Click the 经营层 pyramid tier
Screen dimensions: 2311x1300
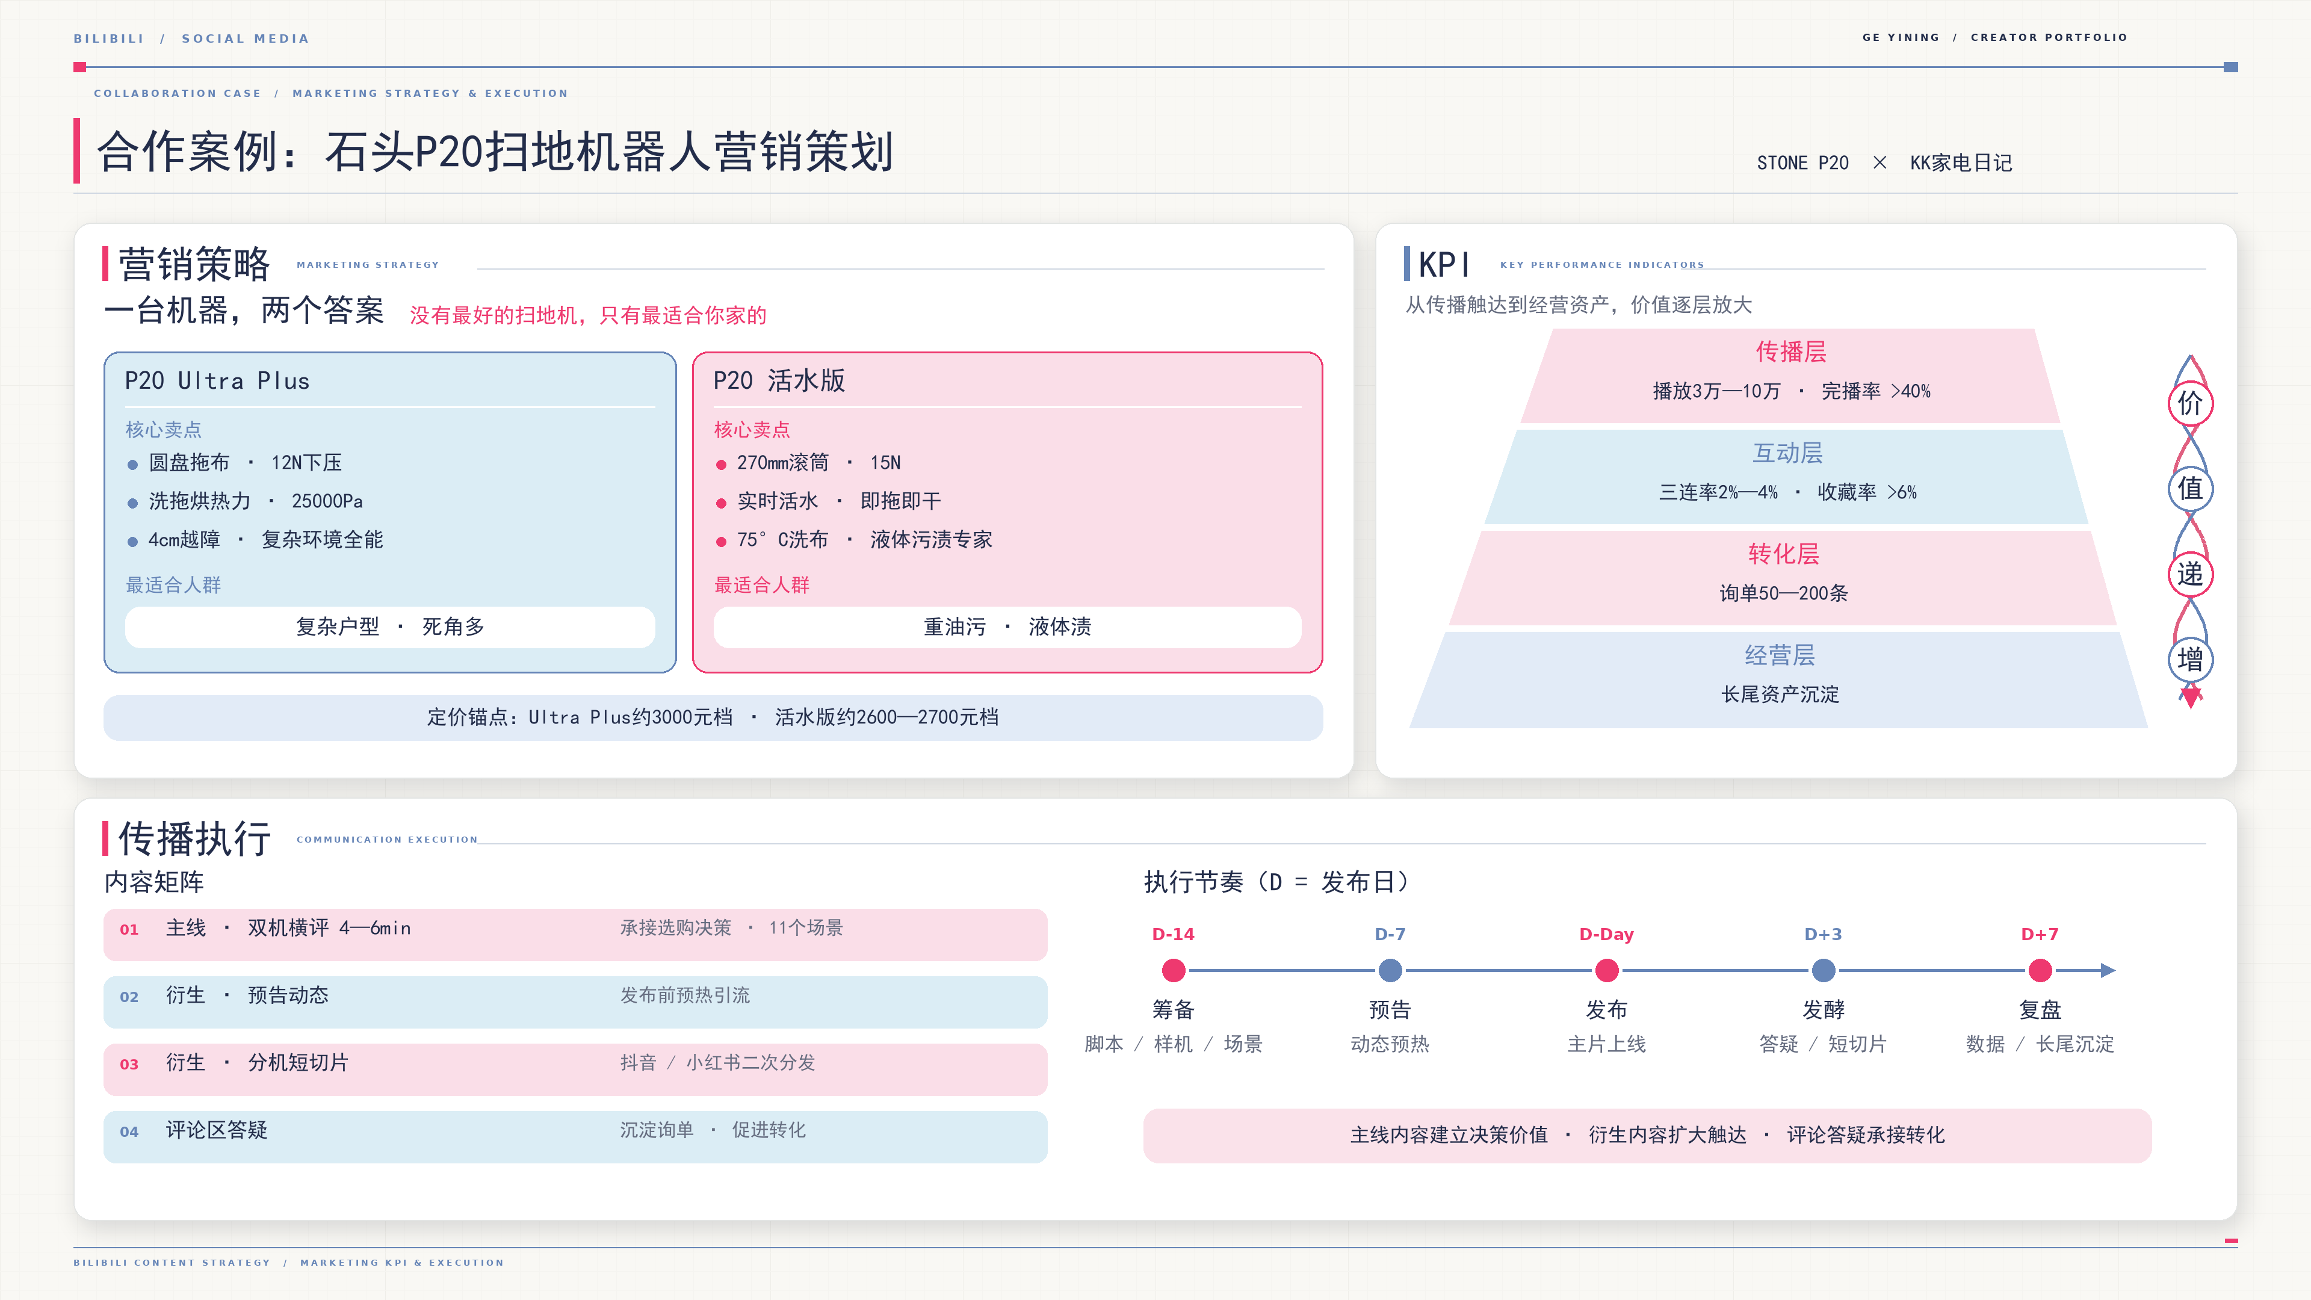click(1779, 679)
